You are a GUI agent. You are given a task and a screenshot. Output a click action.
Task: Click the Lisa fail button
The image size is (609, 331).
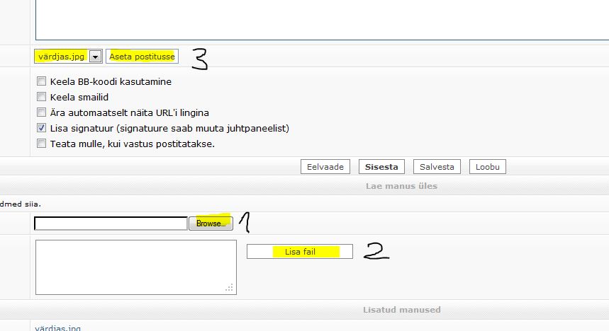point(299,252)
